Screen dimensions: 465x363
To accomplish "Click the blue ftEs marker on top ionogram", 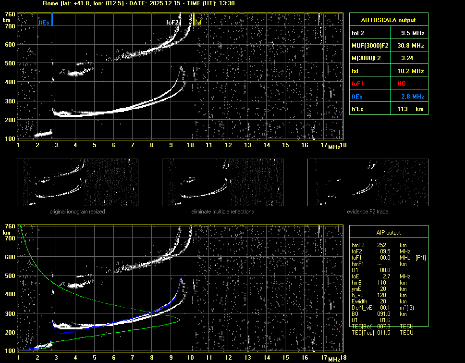I will tap(51, 20).
